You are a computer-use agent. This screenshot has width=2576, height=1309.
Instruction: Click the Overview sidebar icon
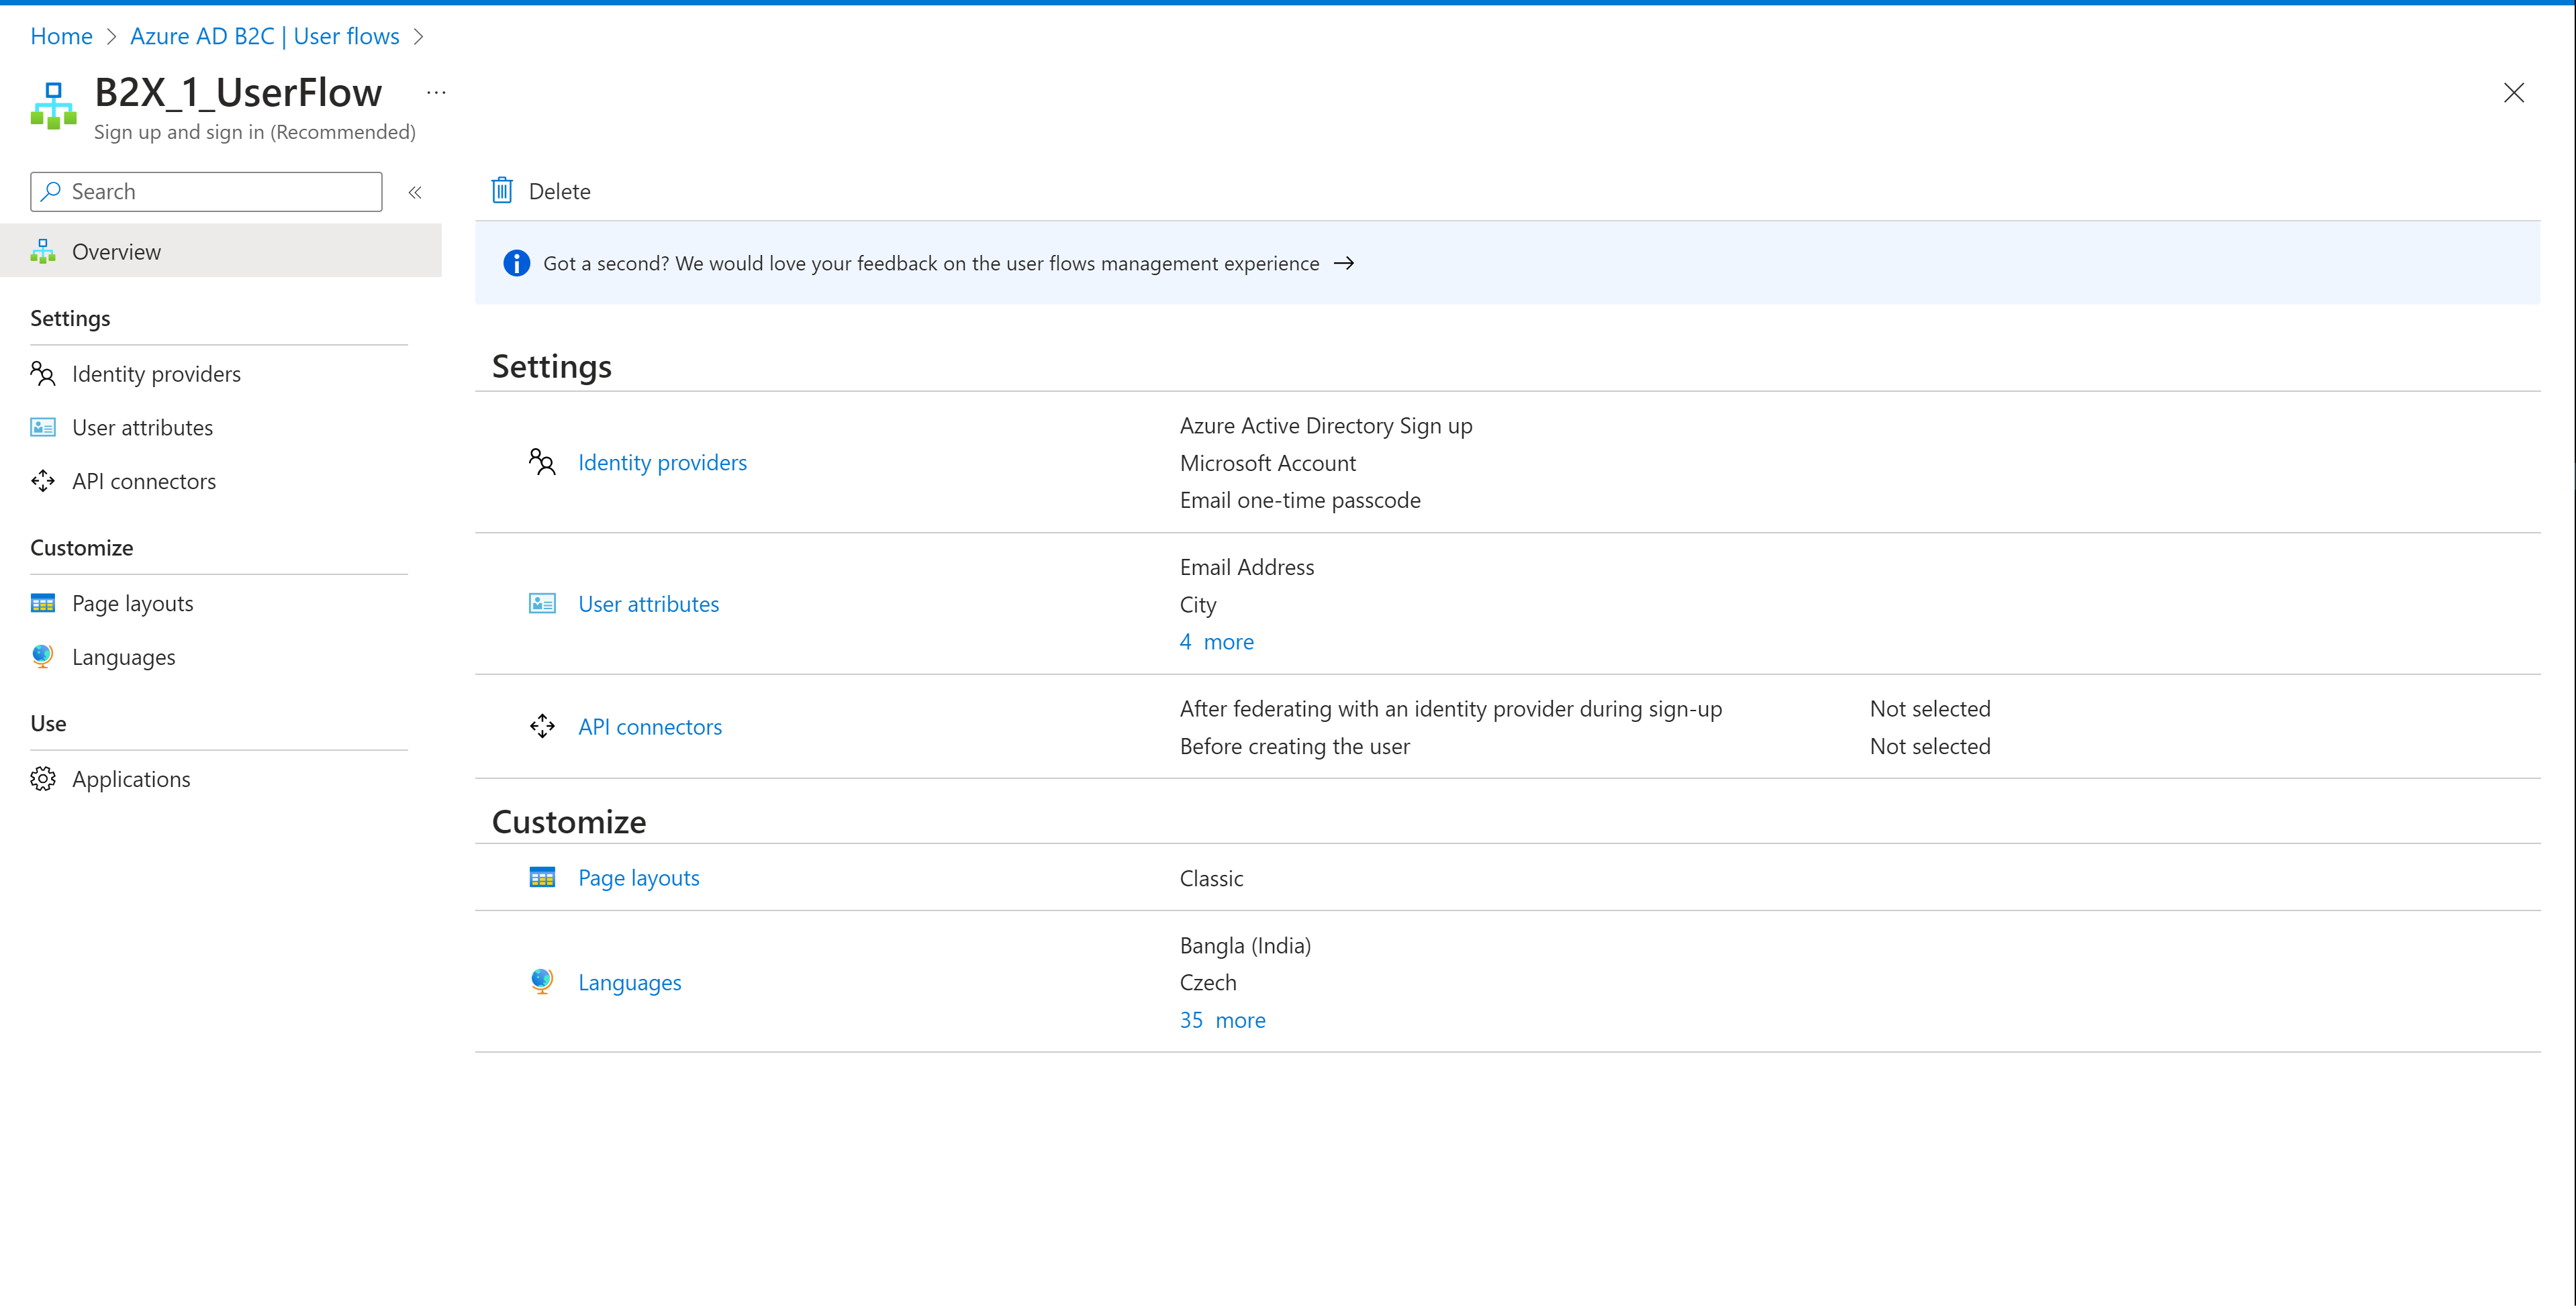43,252
